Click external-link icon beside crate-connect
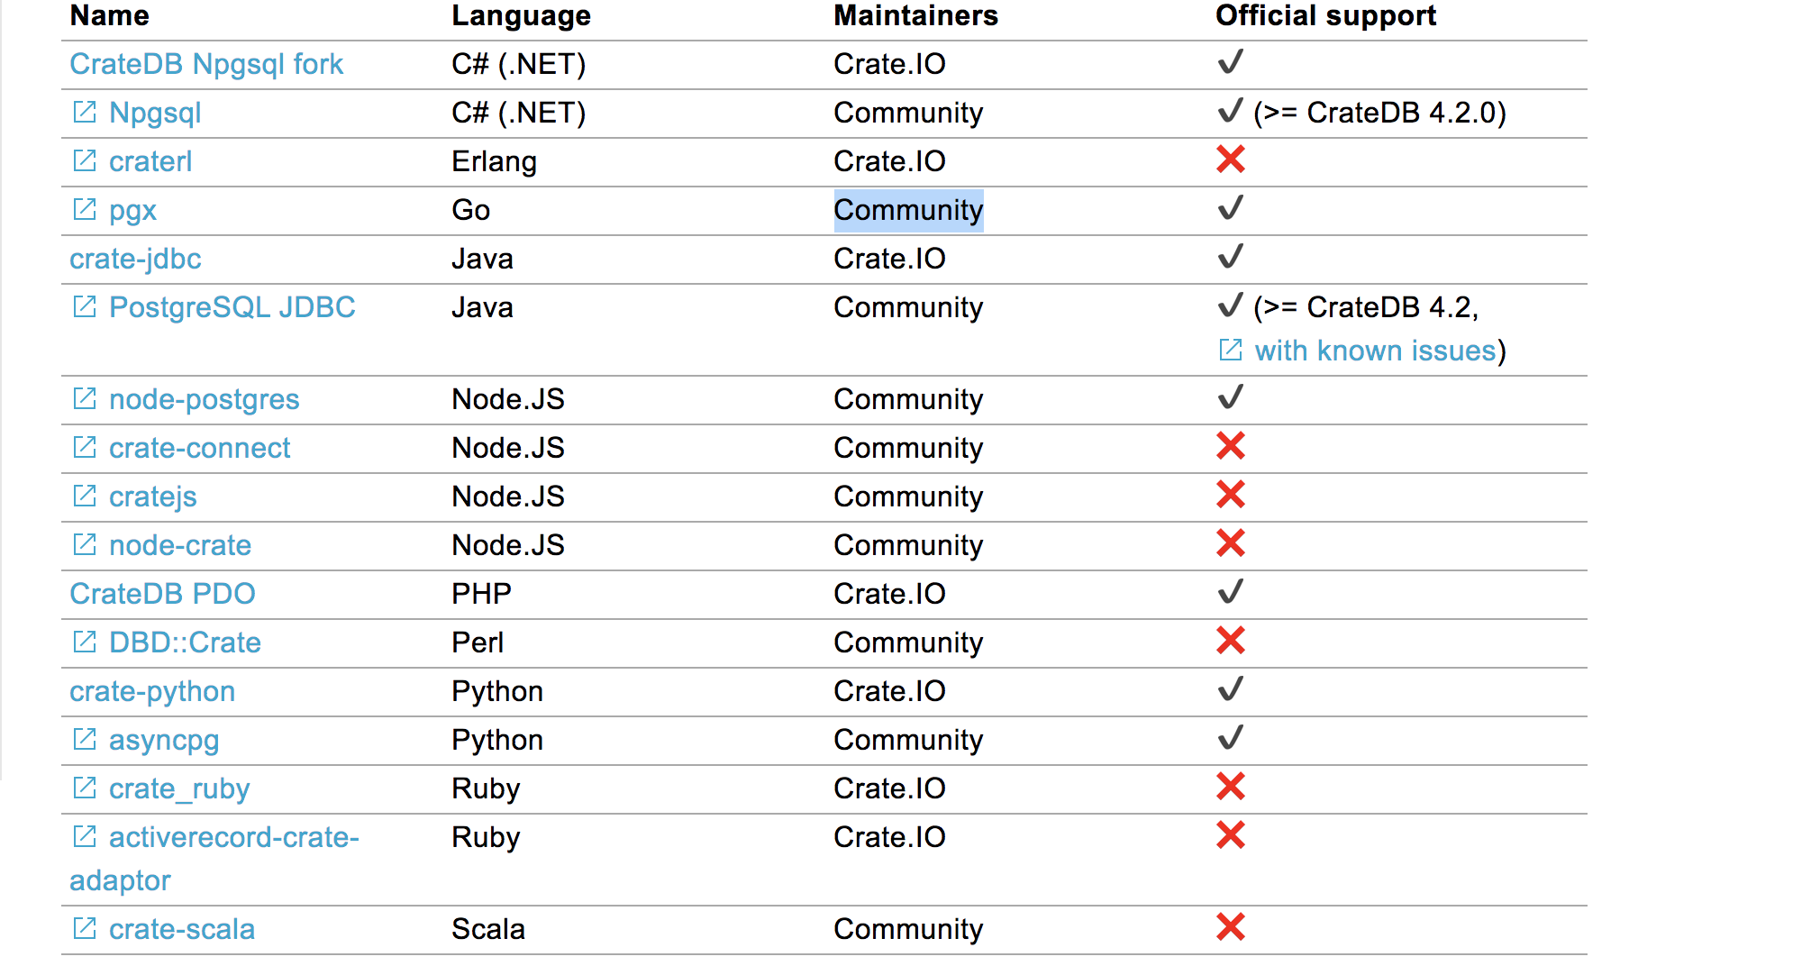 [x=84, y=447]
